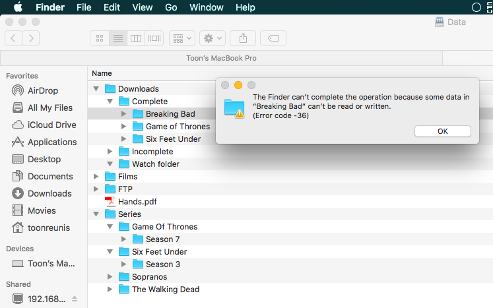Eject the 192.168... shared server
Screen dimensions: 493x308
click(75, 299)
